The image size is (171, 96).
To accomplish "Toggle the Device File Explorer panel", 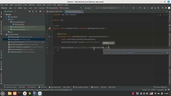I will 170,77.
